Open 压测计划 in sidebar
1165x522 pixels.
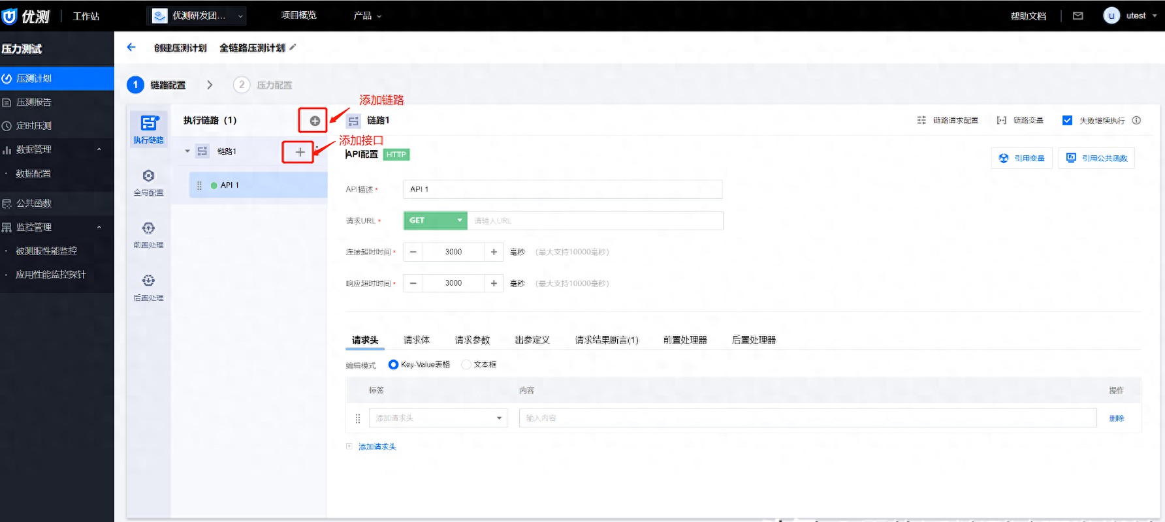[57, 78]
